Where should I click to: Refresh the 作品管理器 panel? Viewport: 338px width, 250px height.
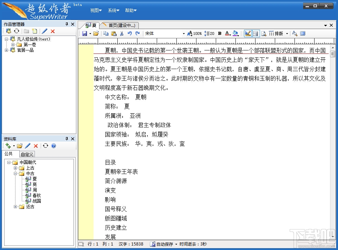click(x=17, y=30)
